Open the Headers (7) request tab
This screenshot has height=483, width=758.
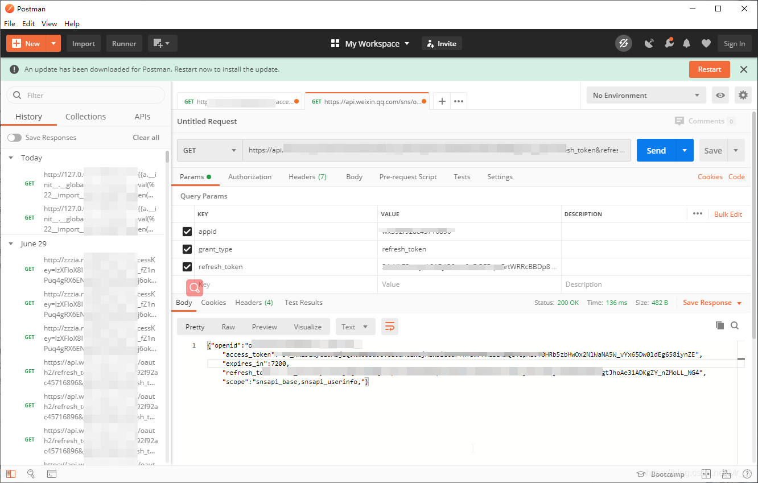307,177
